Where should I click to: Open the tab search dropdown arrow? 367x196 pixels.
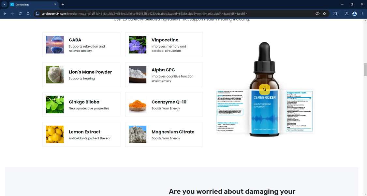tap(4, 4)
